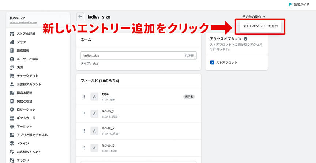316x163 pixels.
Task: Uncheck the ストアフロント checkbox
Action: click(212, 63)
